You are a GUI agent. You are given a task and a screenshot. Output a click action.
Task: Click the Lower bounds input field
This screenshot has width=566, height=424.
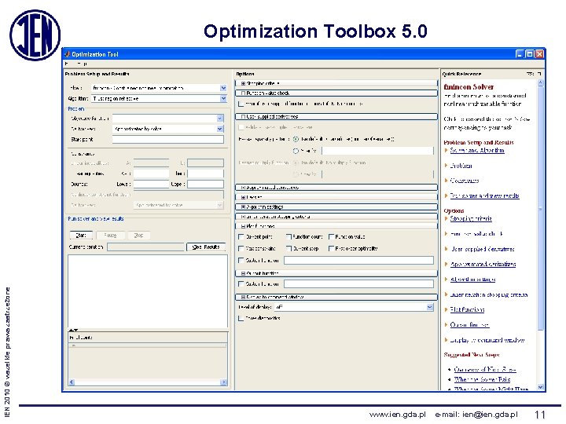click(x=151, y=185)
